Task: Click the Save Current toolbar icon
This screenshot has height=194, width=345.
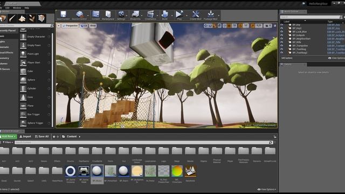Action: point(63,15)
